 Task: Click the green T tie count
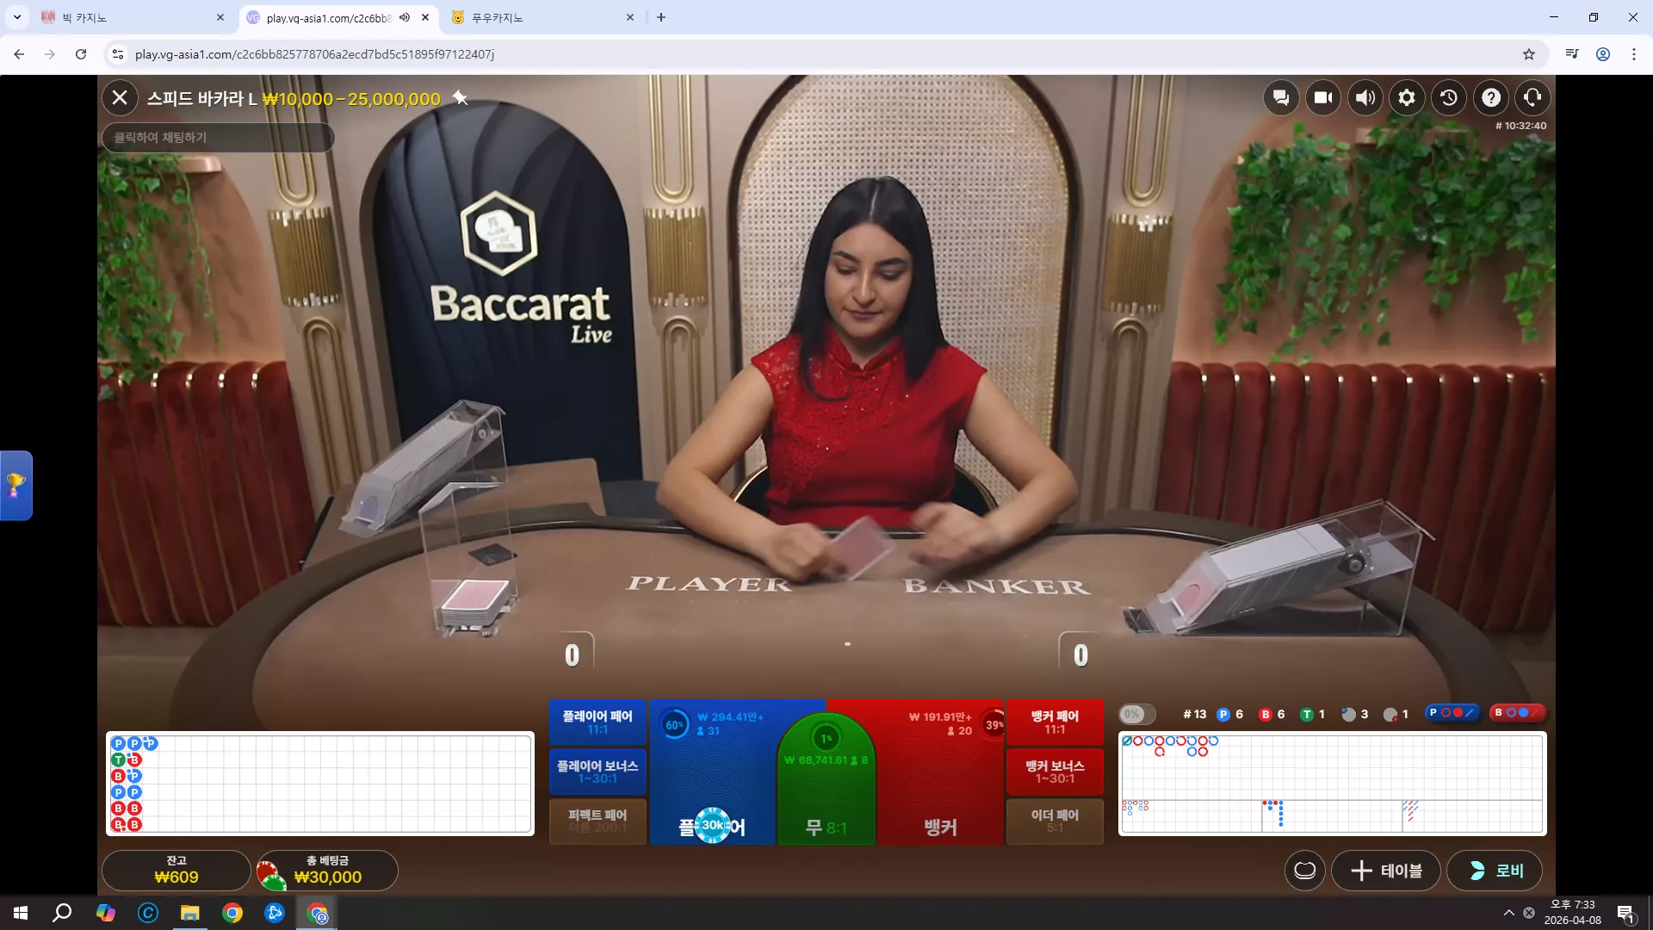click(1312, 715)
